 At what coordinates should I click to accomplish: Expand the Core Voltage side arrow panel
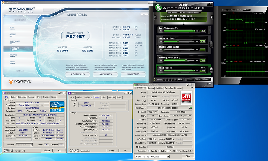click(x=209, y=29)
